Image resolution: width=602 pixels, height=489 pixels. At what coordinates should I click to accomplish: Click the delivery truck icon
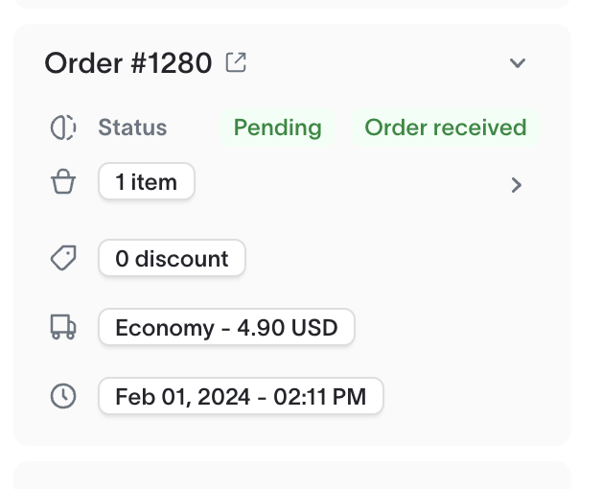[63, 327]
